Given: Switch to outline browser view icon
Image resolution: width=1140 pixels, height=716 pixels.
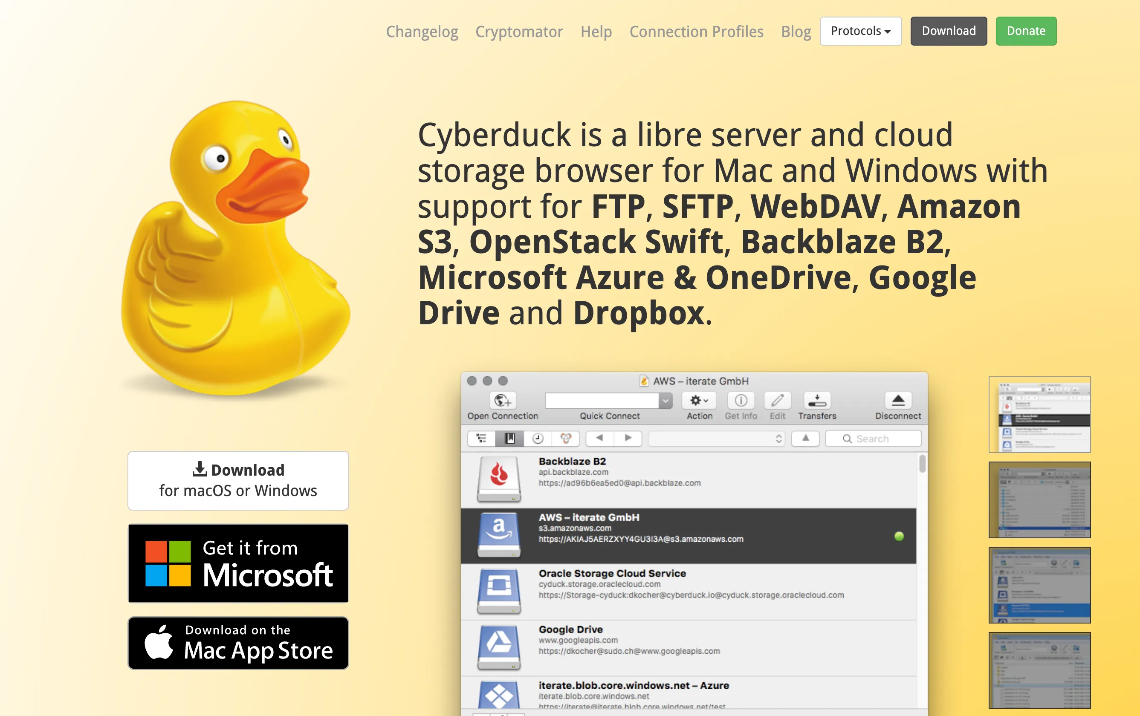Looking at the screenshot, I should [481, 438].
